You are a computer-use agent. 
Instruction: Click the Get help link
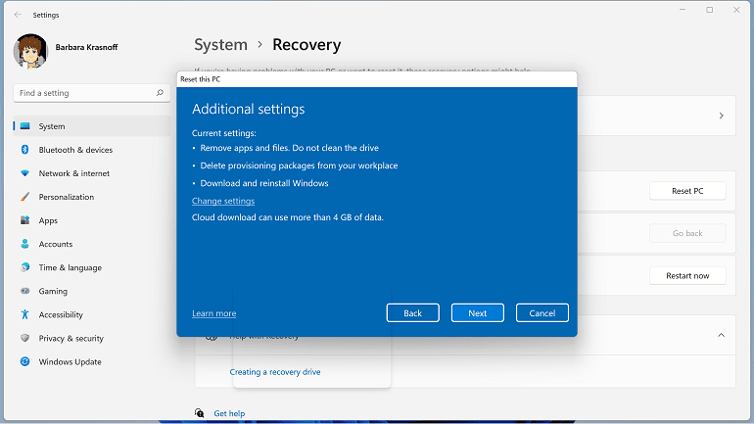click(229, 413)
